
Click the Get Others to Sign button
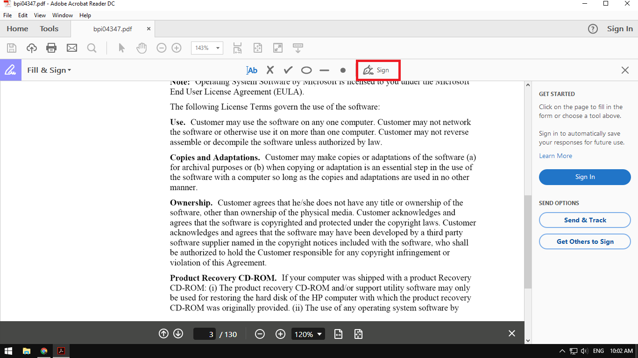tap(585, 241)
